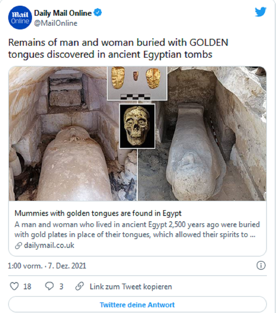Click the blue verified badge
Screen dimensions: 280x313
[x=98, y=13]
